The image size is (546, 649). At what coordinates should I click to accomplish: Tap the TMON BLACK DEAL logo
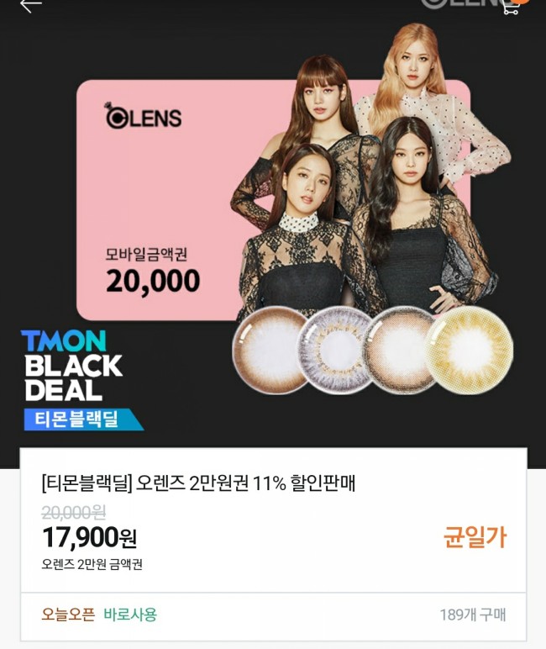[x=72, y=366]
